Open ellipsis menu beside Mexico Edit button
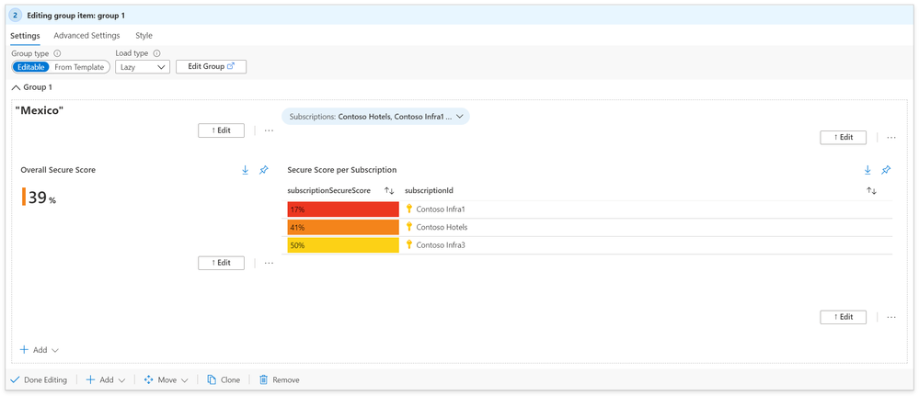The width and height of the screenshot is (919, 396). [x=269, y=130]
